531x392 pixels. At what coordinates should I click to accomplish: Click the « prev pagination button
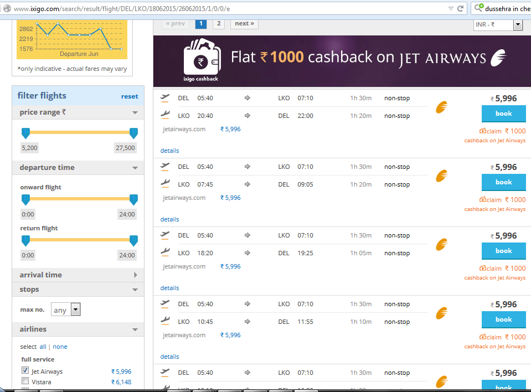[176, 24]
